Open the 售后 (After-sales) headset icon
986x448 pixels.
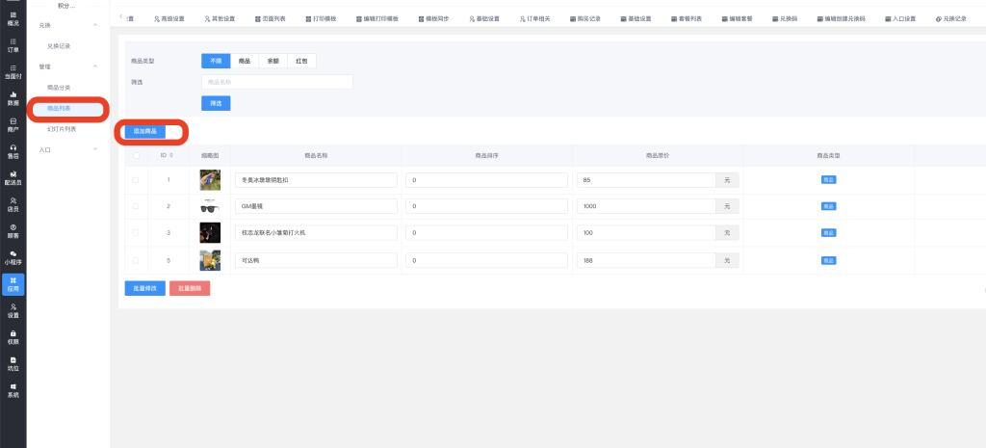[13, 150]
